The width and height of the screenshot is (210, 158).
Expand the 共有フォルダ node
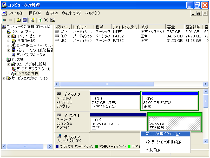click(9, 41)
